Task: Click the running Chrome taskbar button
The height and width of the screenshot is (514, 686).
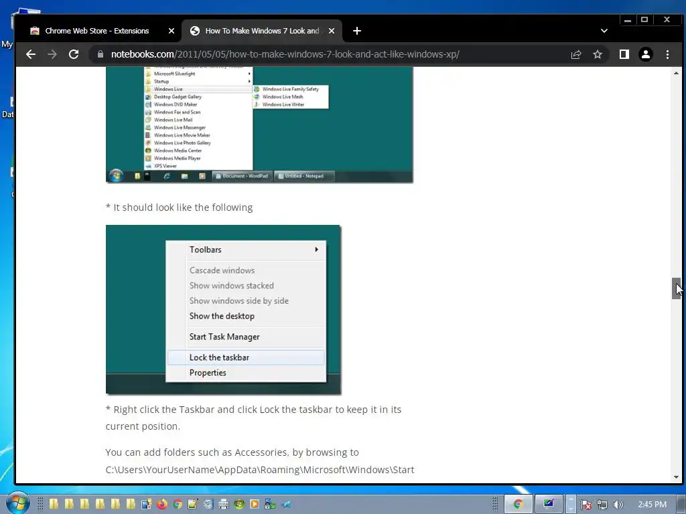Action: (x=518, y=504)
